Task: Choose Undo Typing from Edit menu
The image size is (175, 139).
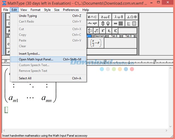Action: [x=48, y=16]
